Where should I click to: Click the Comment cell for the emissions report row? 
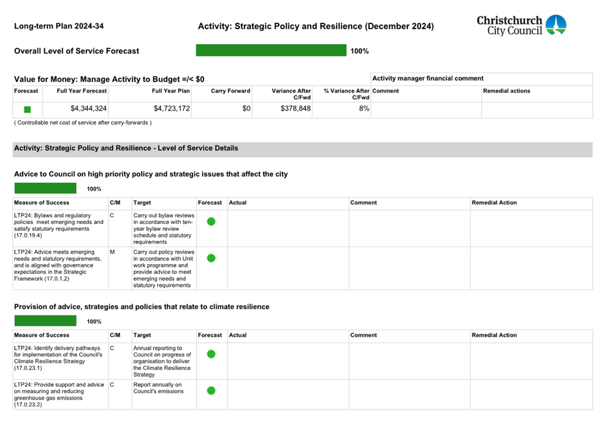pyautogui.click(x=408, y=395)
